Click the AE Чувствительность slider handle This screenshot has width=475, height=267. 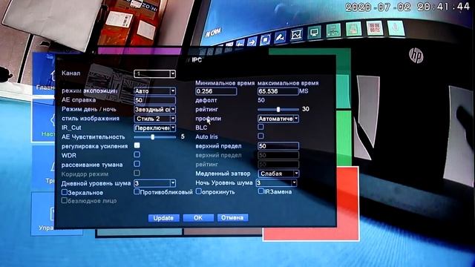coord(153,136)
